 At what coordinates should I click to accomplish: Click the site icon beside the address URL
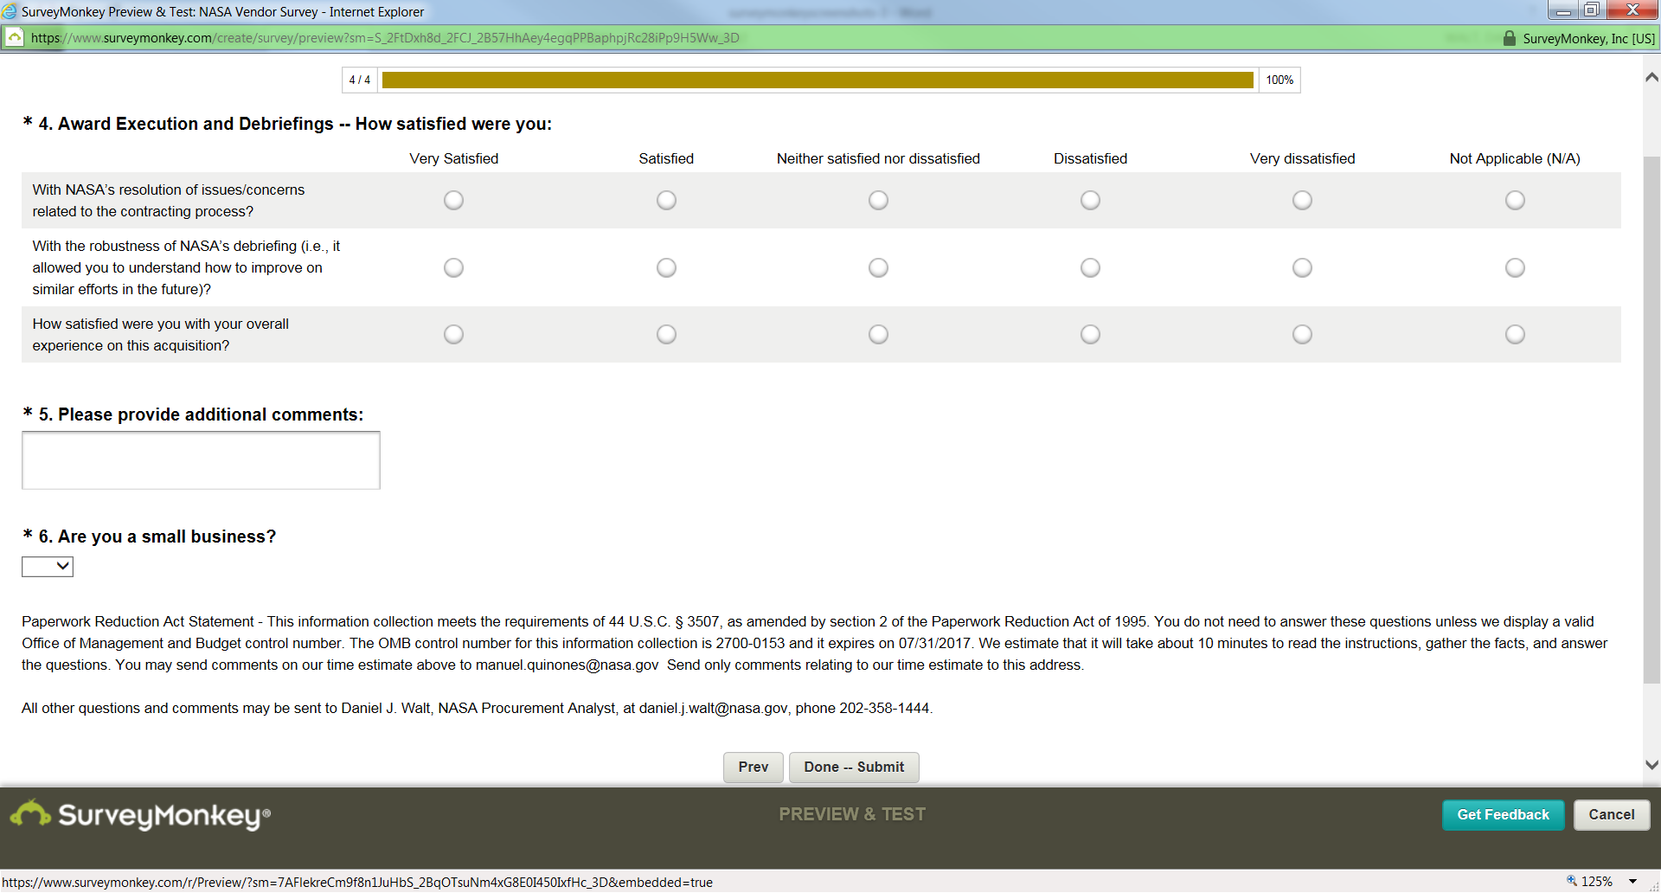tap(15, 37)
